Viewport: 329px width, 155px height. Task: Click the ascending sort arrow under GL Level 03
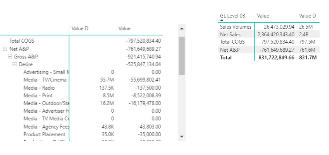pyautogui.click(x=222, y=20)
